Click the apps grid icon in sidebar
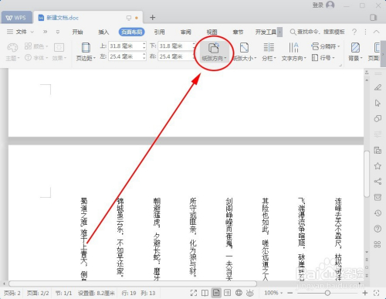Viewport: 386px width, 299px height. pos(378,244)
